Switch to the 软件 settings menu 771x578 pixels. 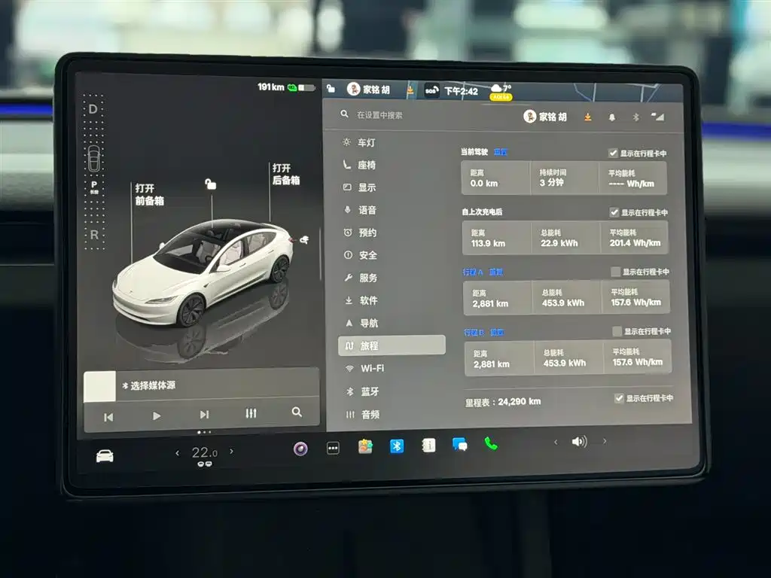(x=368, y=300)
